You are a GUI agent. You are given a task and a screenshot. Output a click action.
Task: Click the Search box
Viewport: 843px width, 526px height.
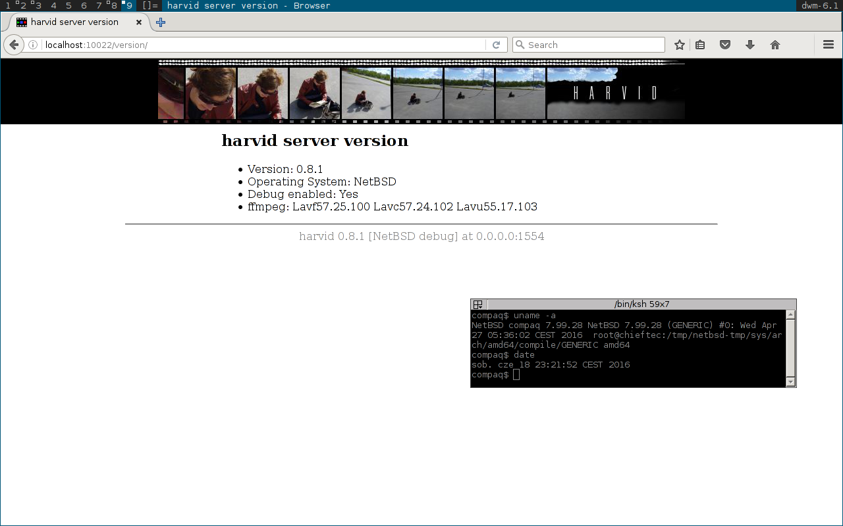[589, 45]
